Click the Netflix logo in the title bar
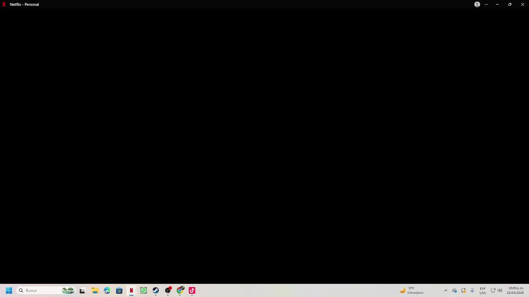The image size is (529, 297). [4, 5]
